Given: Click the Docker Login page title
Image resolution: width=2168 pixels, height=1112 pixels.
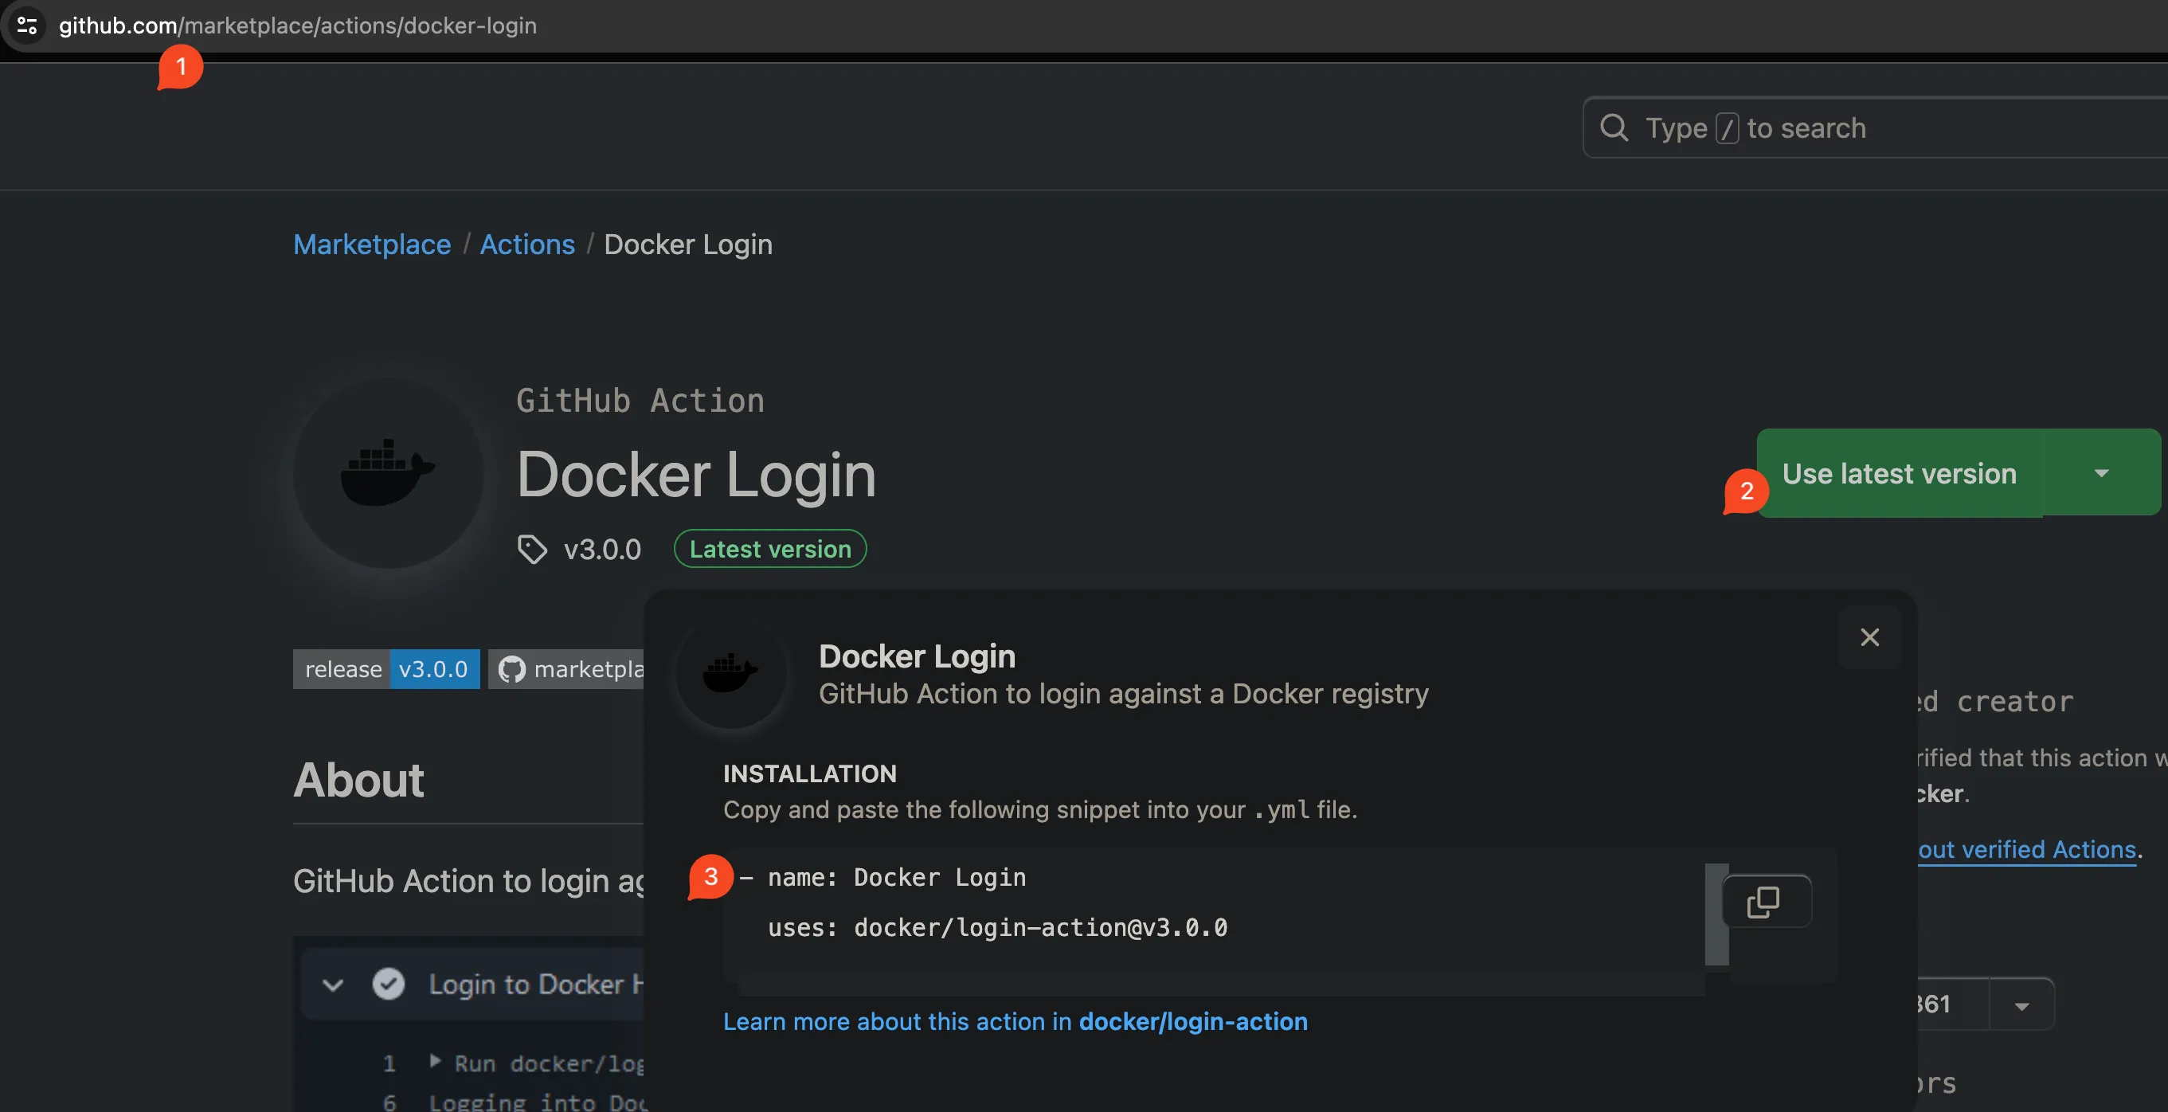Looking at the screenshot, I should (697, 474).
